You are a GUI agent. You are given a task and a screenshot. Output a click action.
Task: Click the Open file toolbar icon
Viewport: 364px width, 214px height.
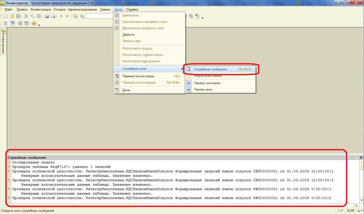12,16
